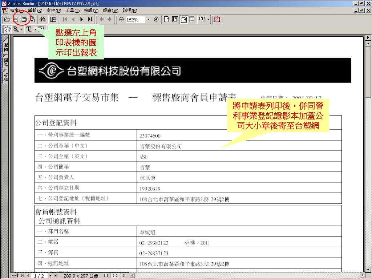Image resolution: width=372 pixels, height=279 pixels.
Task: Open the 說明(H) menu
Action: point(130,11)
